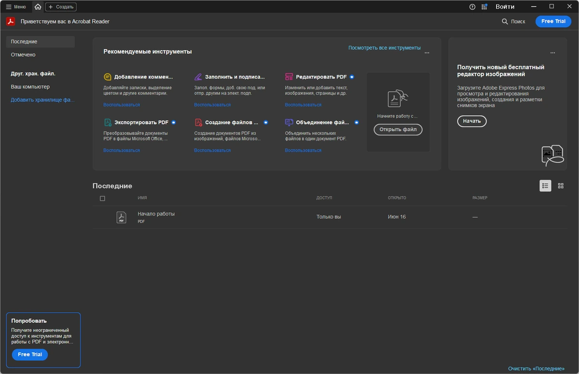579x374 pixels.
Task: Click premium badge next to Экспортировать PDF
Action: (x=174, y=122)
